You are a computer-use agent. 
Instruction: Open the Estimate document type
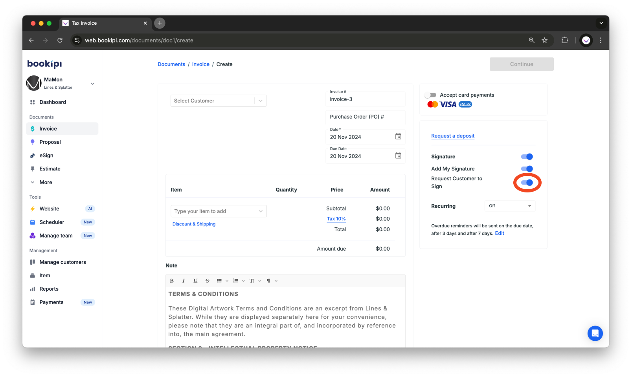tap(50, 168)
